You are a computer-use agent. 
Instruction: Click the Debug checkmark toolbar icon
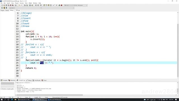coord(53,5)
